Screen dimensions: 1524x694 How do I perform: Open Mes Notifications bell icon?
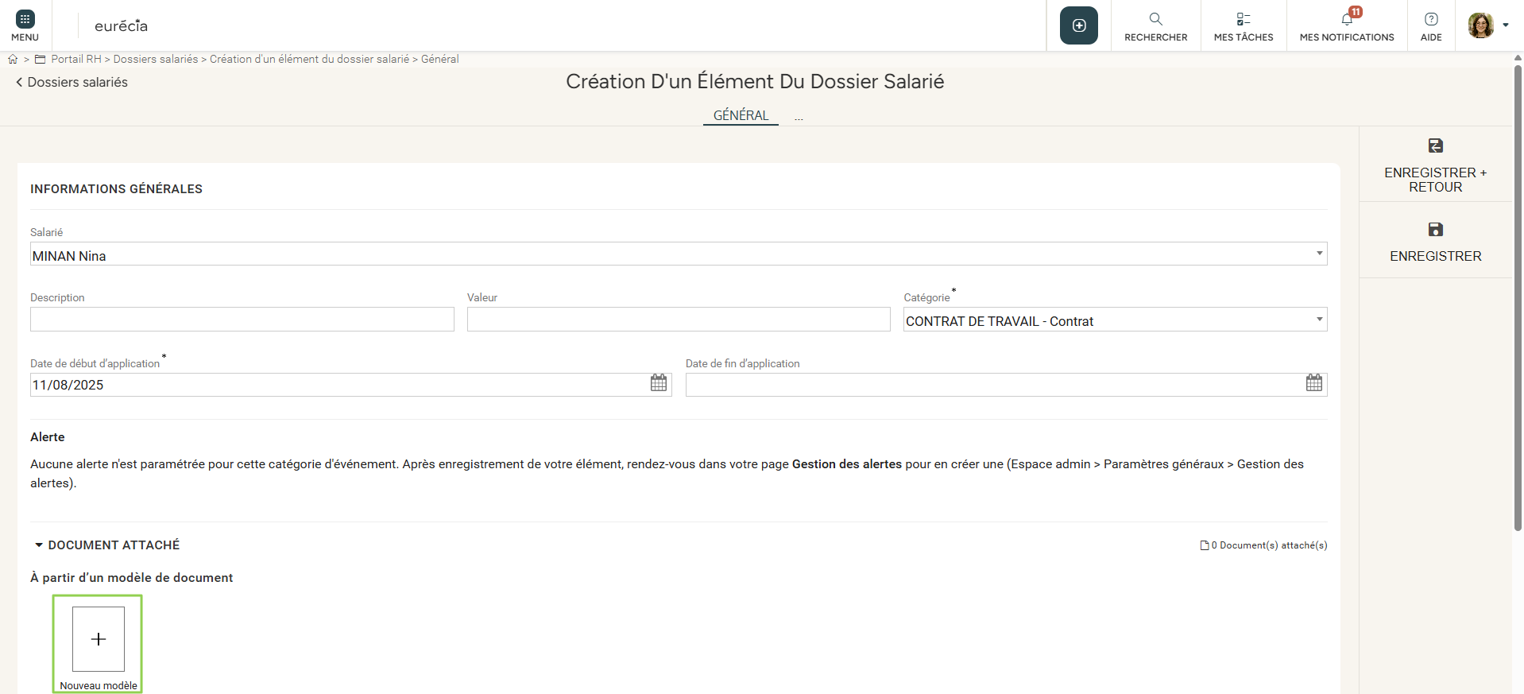[1347, 19]
